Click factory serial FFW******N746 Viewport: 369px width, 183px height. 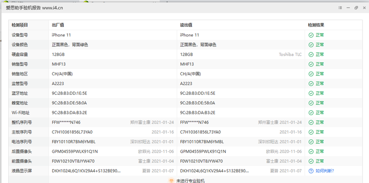(66, 122)
